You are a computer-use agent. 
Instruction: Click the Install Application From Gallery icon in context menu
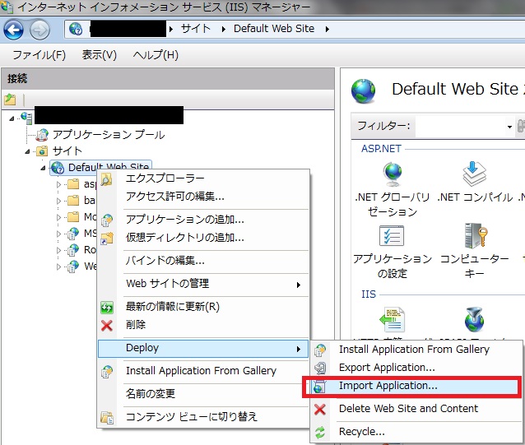107,372
